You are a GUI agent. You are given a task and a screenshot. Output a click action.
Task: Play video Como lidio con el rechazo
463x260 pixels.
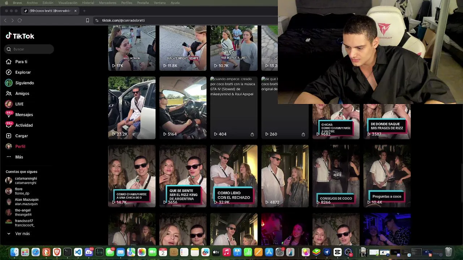(x=234, y=176)
